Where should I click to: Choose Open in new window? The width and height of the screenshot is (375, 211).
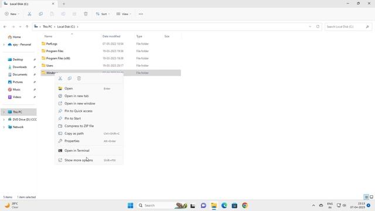pyautogui.click(x=89, y=103)
